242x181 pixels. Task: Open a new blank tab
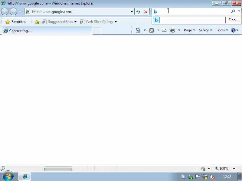point(96,31)
